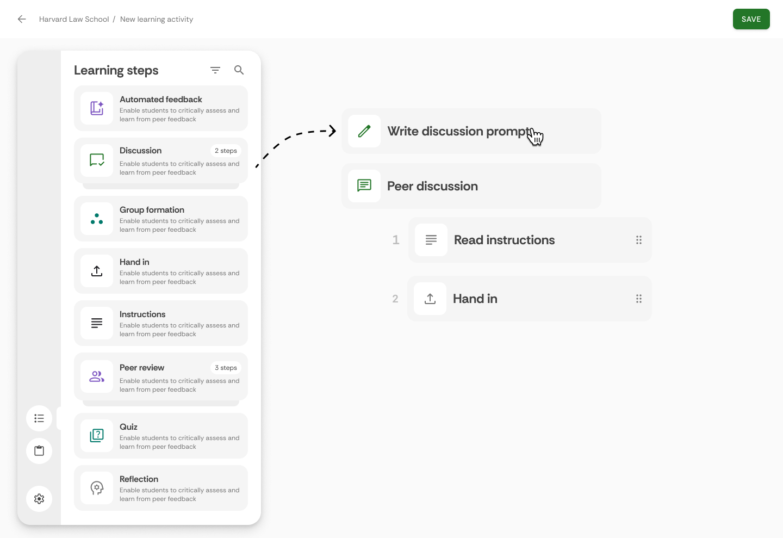The image size is (783, 538).
Task: Select the Automated feedback sparkle icon
Action: [x=97, y=108]
